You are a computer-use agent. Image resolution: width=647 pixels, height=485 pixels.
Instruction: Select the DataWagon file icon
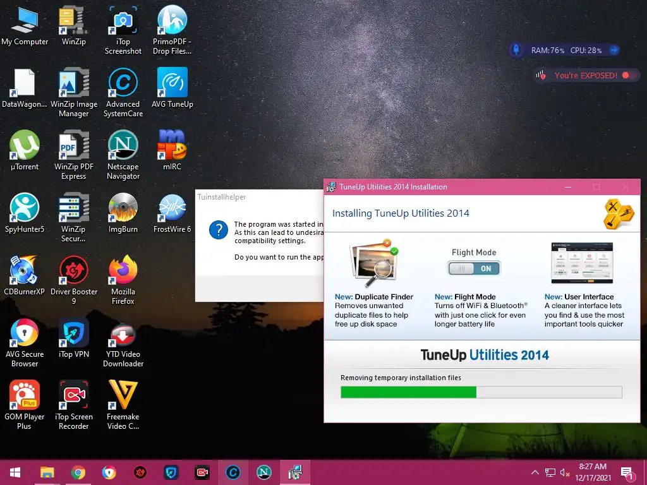[x=25, y=88]
